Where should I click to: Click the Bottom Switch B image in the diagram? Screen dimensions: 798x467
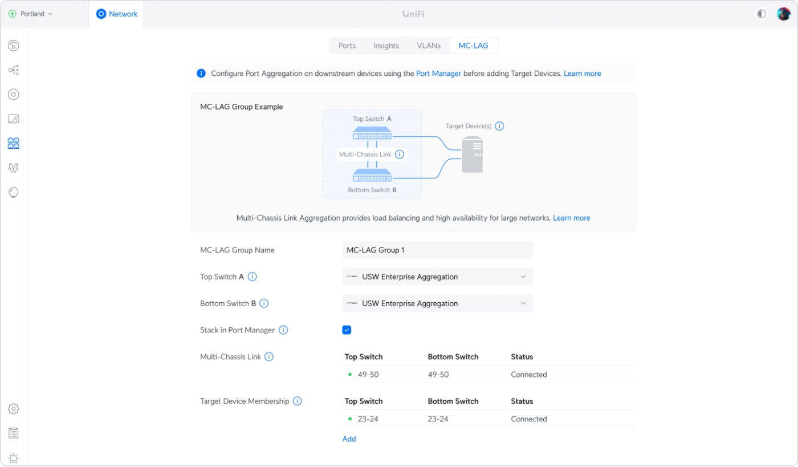(372, 175)
